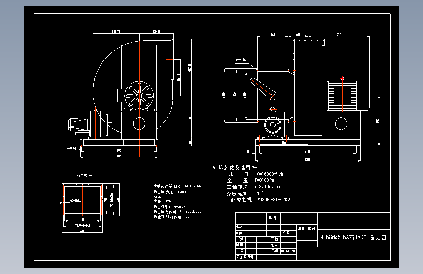This screenshot has width=423, height=274.
Task: Click the 541.76 dimension above the fan housing
Action: click(x=116, y=32)
